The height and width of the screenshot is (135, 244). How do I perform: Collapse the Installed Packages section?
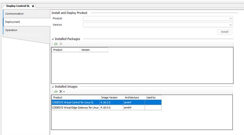tap(53, 39)
